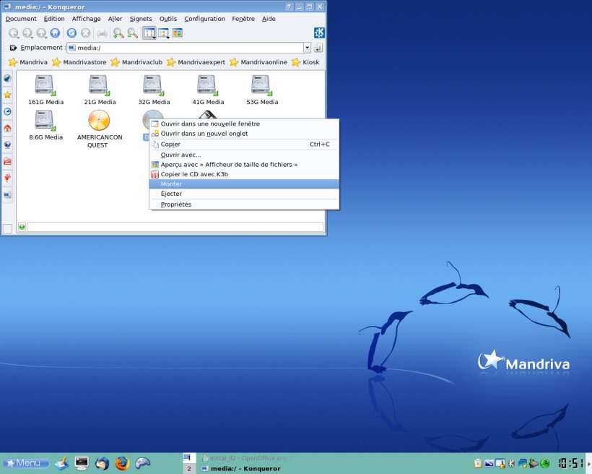
Task: Click the home folder sidebar tab
Action: tap(7, 128)
